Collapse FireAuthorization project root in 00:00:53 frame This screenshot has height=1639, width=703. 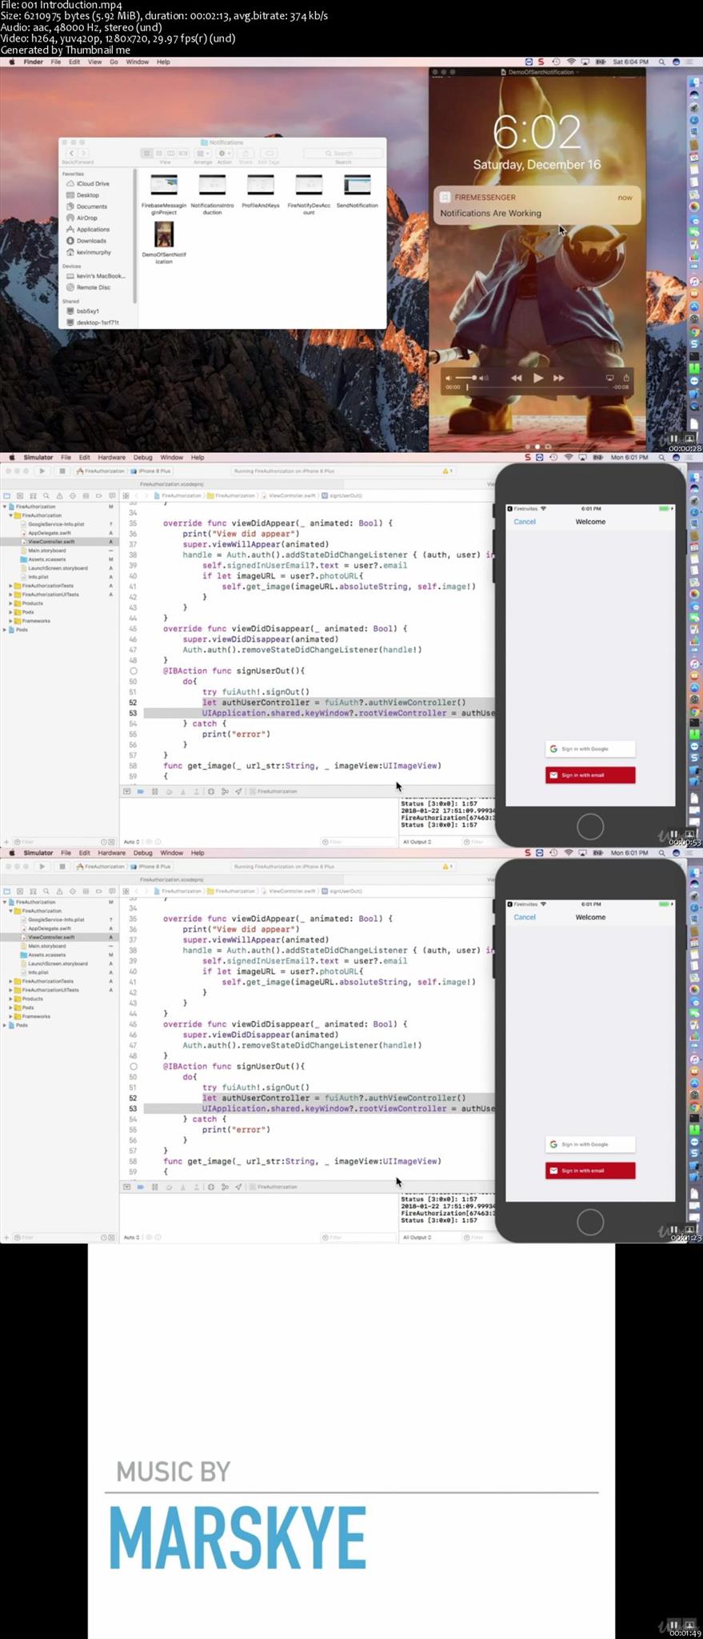(x=5, y=507)
